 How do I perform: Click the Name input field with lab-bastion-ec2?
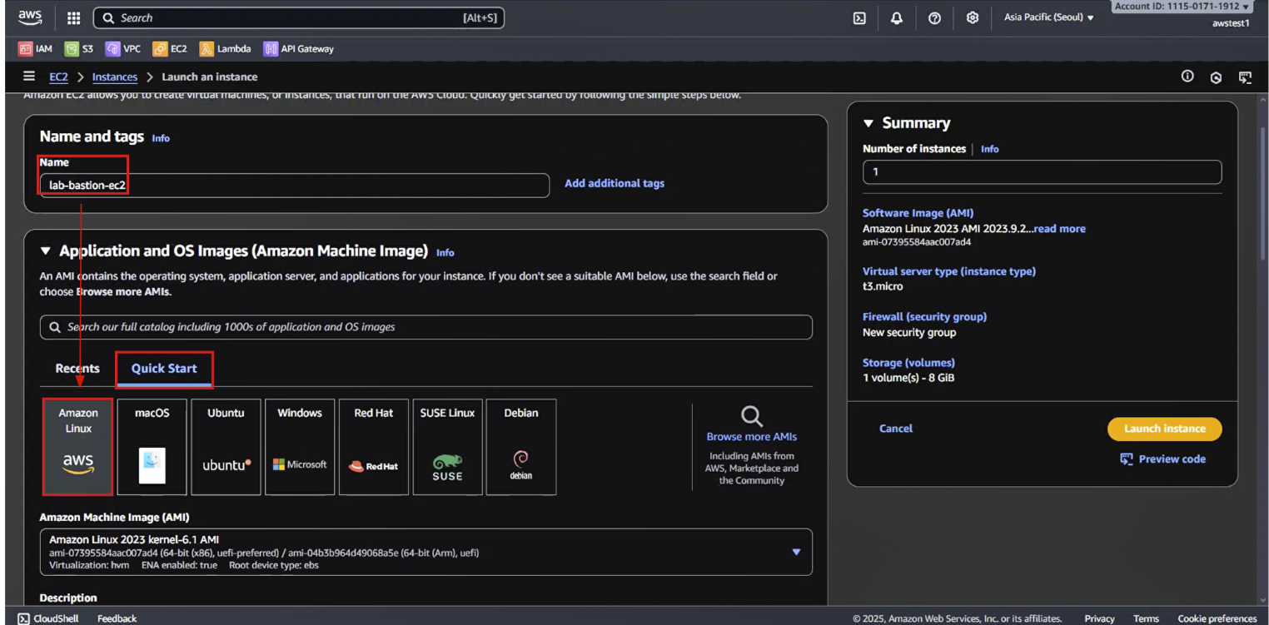pos(295,185)
